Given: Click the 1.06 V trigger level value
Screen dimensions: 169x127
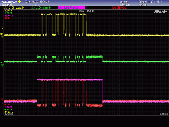Looking at the screenshot, I should coord(158,2).
